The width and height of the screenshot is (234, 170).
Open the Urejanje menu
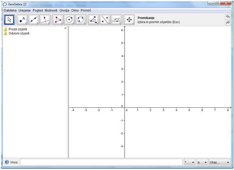(25, 10)
